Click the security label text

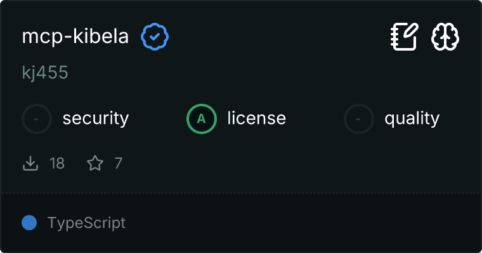click(96, 118)
